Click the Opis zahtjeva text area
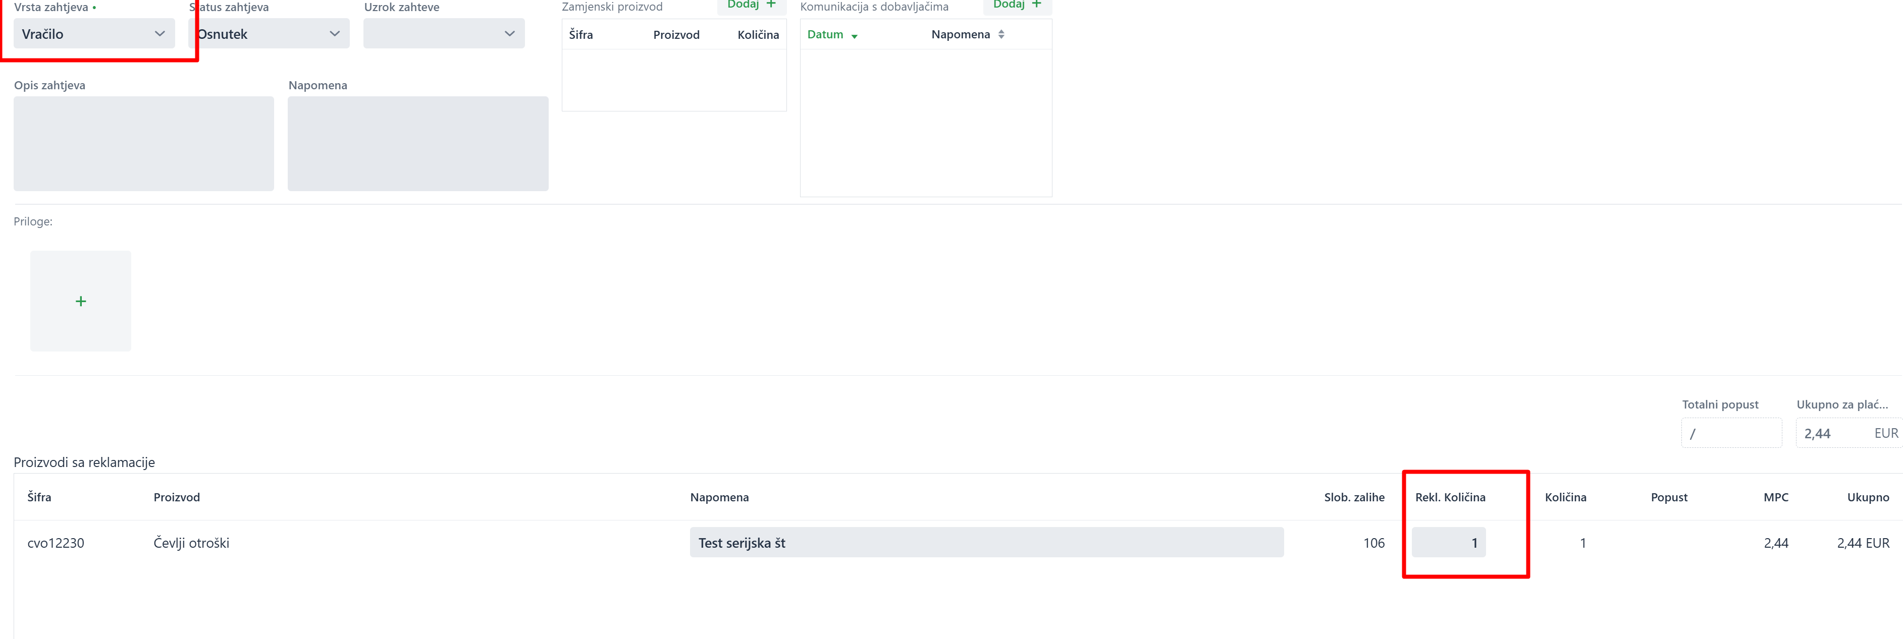This screenshot has width=1903, height=639. [143, 143]
